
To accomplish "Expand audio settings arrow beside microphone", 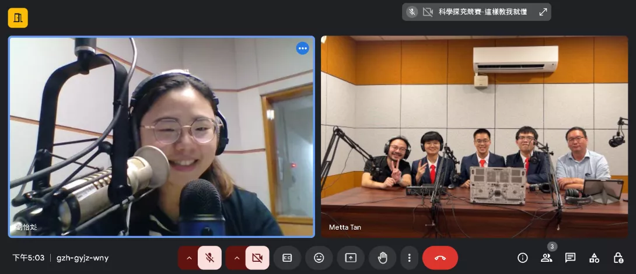I will [188, 258].
